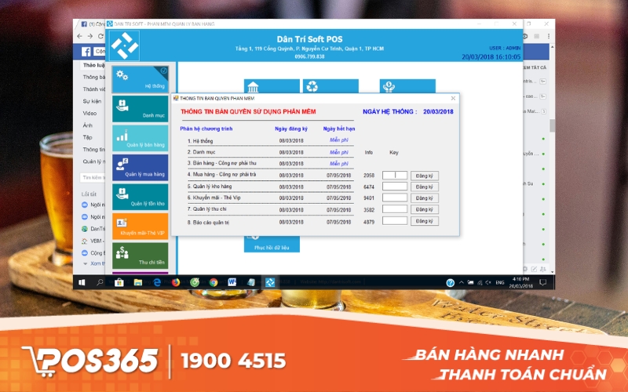
Task: Open Microsoft Word from taskbar
Action: point(232,282)
